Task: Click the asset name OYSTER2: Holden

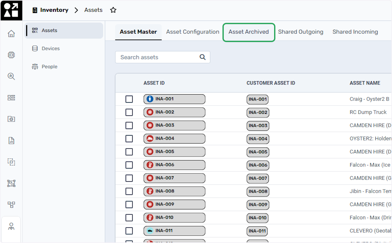Action: (x=370, y=139)
